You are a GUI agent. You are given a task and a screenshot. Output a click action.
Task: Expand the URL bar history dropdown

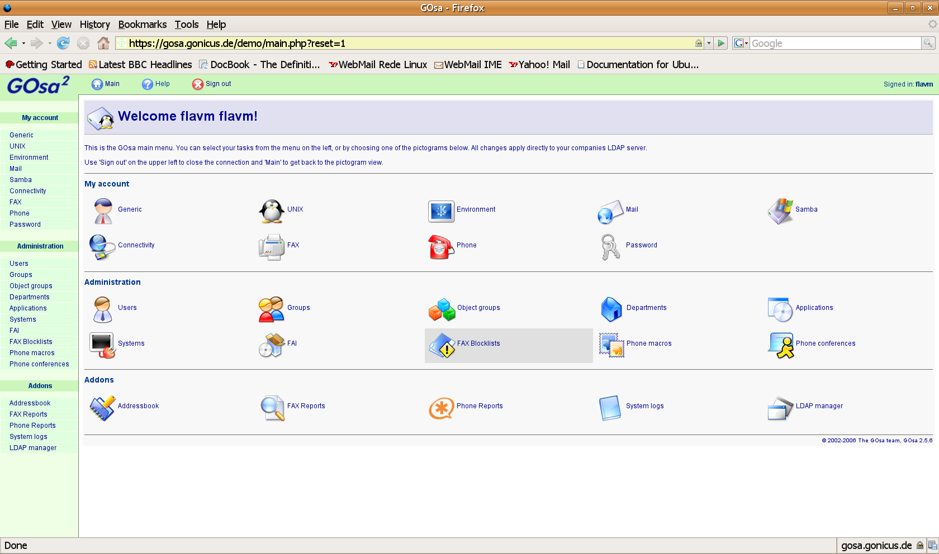[709, 43]
